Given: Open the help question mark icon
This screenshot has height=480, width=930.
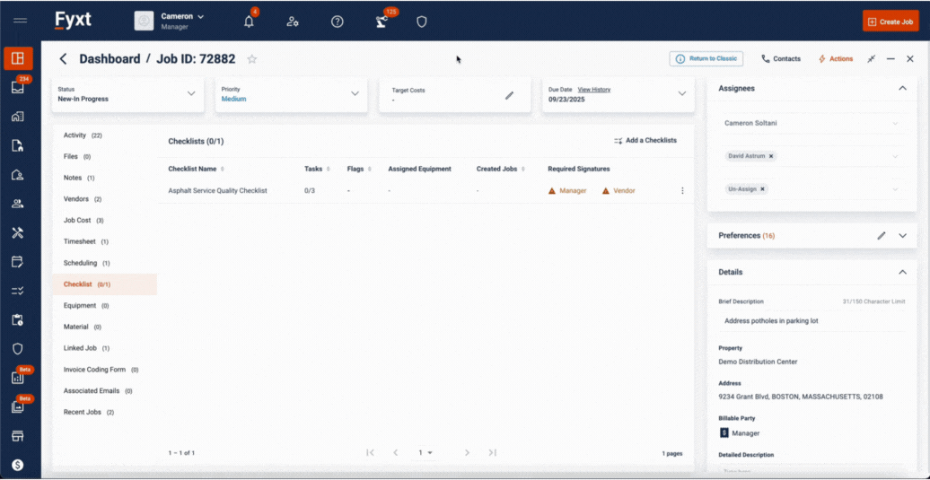Looking at the screenshot, I should tap(338, 22).
